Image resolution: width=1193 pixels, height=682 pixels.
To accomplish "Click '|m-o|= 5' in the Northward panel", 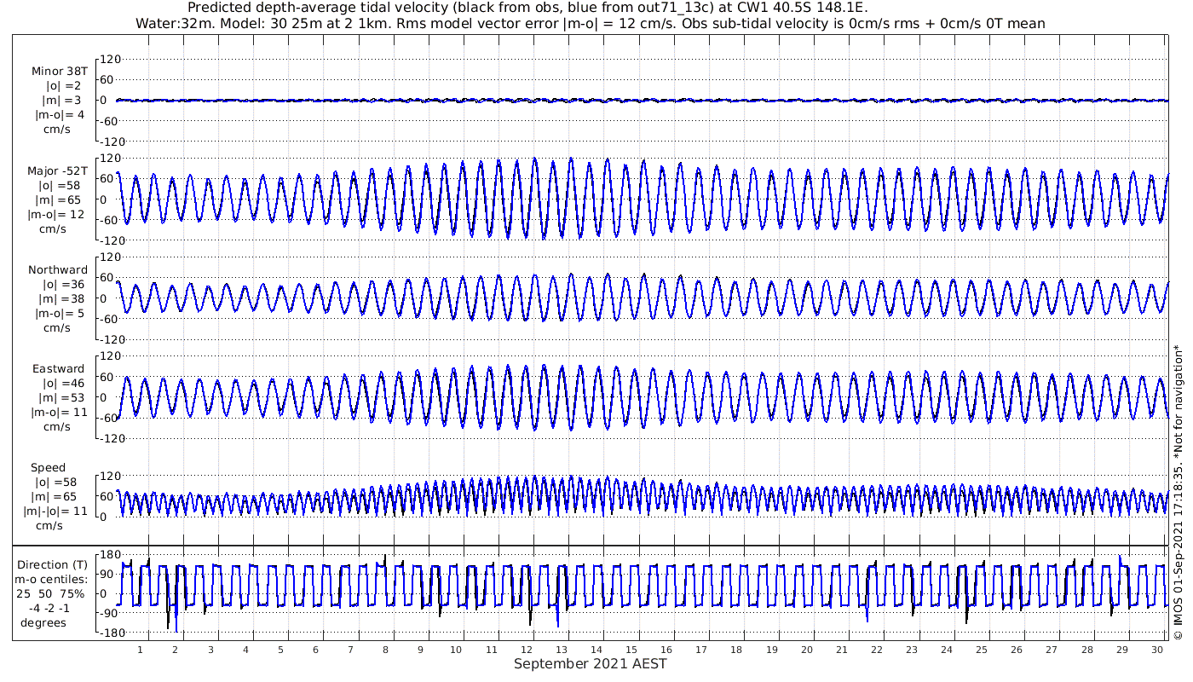I will (x=60, y=314).
